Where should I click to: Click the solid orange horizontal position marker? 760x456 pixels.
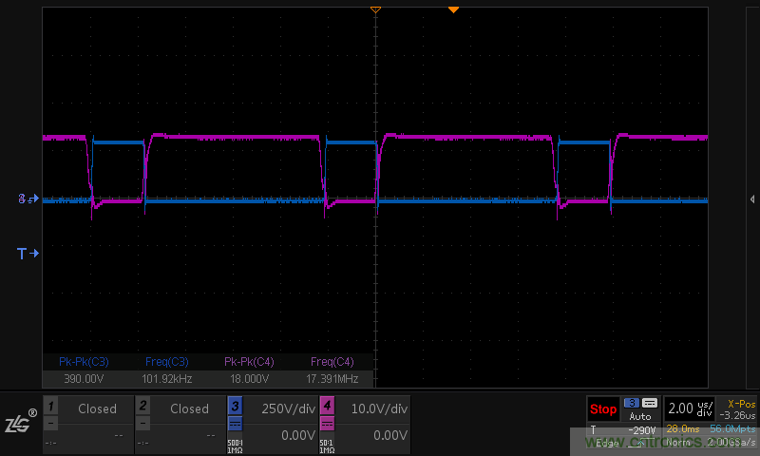[x=453, y=9]
